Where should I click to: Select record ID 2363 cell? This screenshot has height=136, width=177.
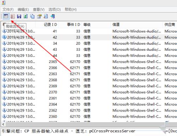[53, 74]
